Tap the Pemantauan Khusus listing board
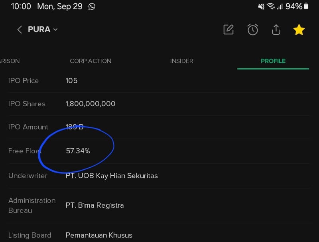Screen dimensions: 319x242 tap(99, 235)
